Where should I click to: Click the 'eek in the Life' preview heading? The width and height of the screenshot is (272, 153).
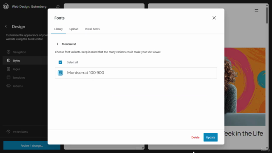(244, 133)
